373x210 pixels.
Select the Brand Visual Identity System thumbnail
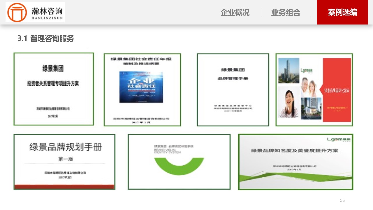point(179,162)
